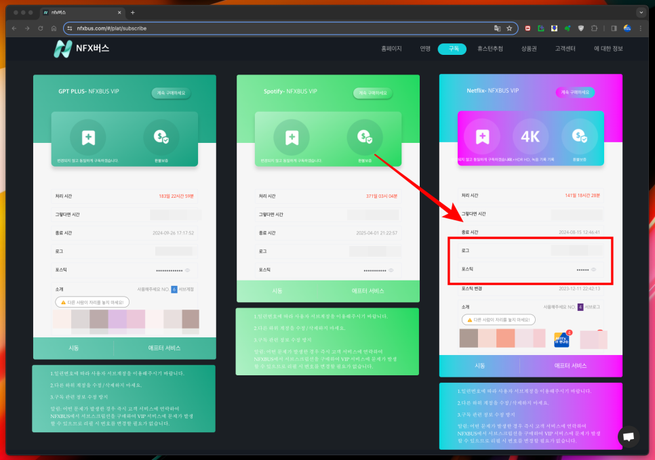The image size is (655, 460).
Task: Select the nfx버스 browser tab
Action: 81,12
